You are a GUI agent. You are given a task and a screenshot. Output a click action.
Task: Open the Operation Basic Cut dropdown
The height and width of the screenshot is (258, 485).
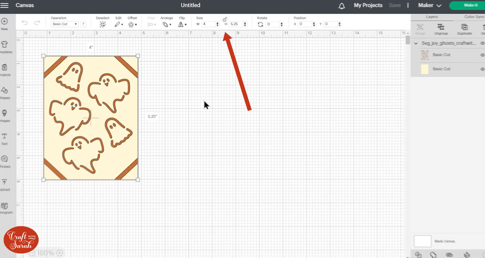pyautogui.click(x=65, y=24)
